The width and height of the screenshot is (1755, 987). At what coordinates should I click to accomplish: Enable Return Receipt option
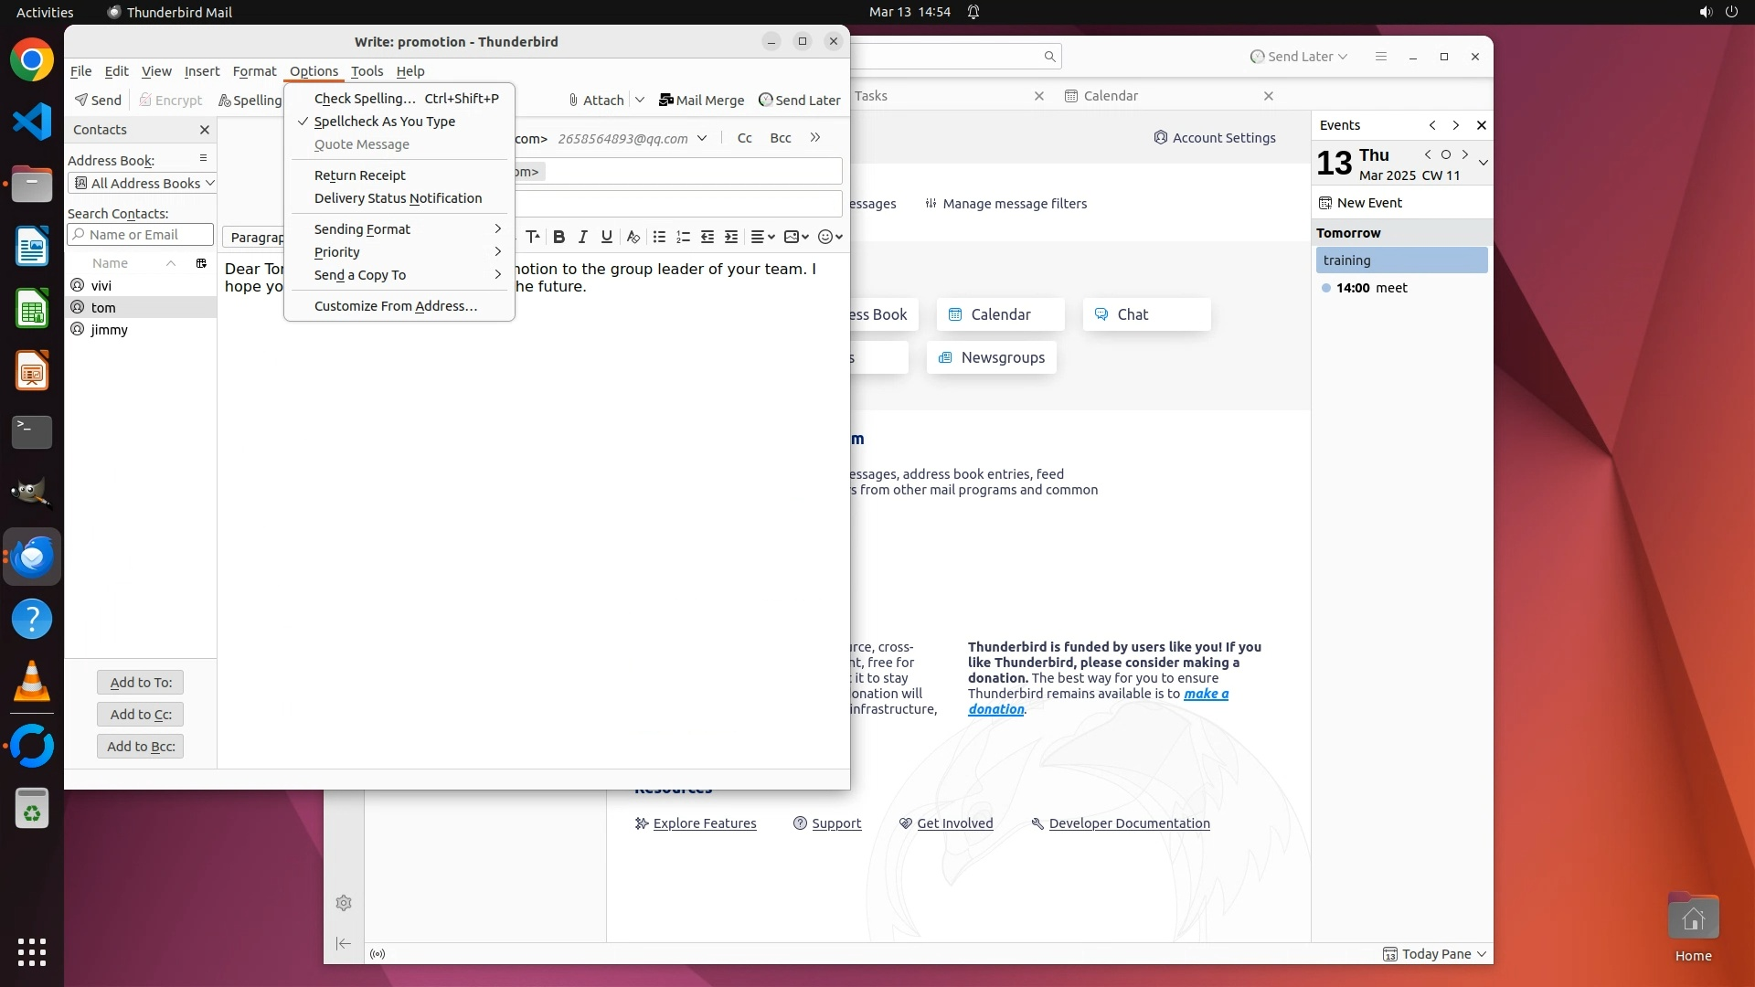pyautogui.click(x=359, y=175)
